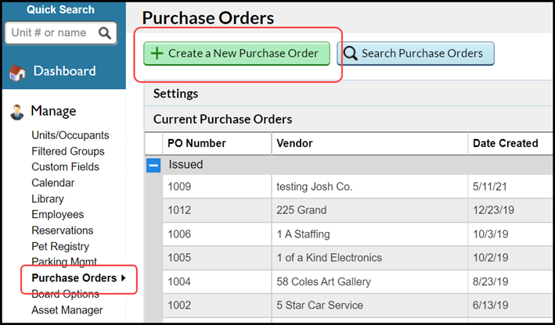Screen dimensions: 555x325
Task: Click date created 12/23/19
Action: [493, 210]
